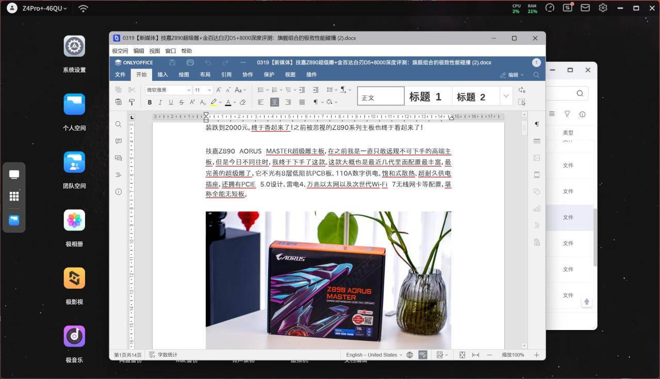The height and width of the screenshot is (379, 660).
Task: Toggle Fit to Page zoom mode
Action: [462, 355]
